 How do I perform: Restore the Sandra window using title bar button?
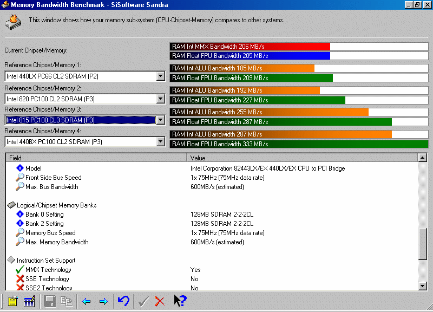(x=417, y=5)
